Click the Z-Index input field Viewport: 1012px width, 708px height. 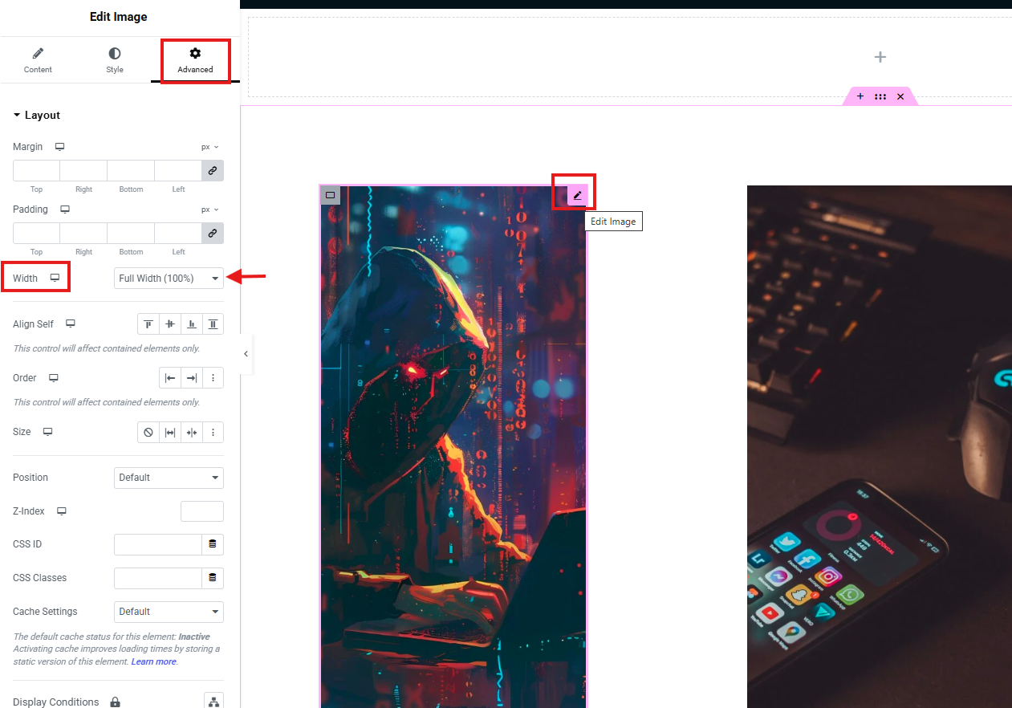pyautogui.click(x=202, y=511)
